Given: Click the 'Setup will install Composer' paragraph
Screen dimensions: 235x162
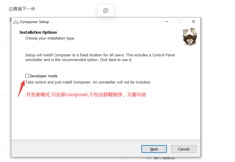Looking at the screenshot, I should pos(100,58).
